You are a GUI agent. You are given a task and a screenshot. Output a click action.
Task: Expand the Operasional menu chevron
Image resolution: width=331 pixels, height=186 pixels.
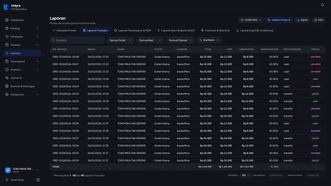coord(37,61)
